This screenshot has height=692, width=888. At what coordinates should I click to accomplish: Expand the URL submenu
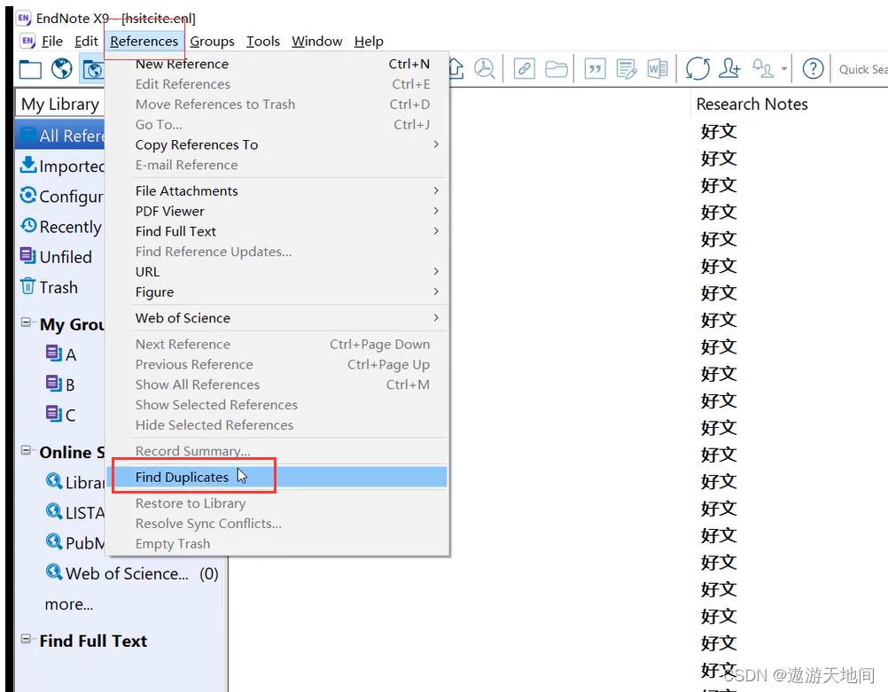click(435, 271)
